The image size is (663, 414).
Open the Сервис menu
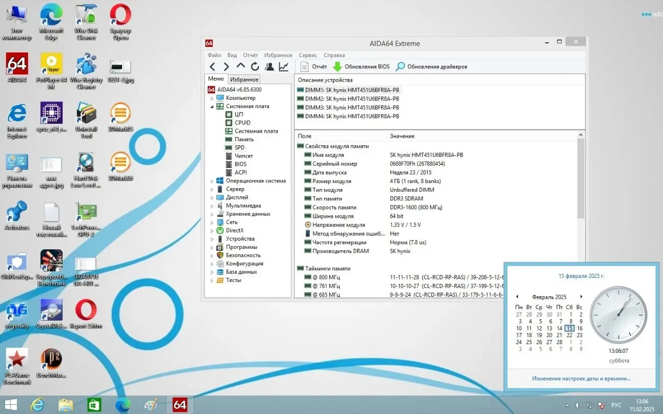tap(308, 55)
